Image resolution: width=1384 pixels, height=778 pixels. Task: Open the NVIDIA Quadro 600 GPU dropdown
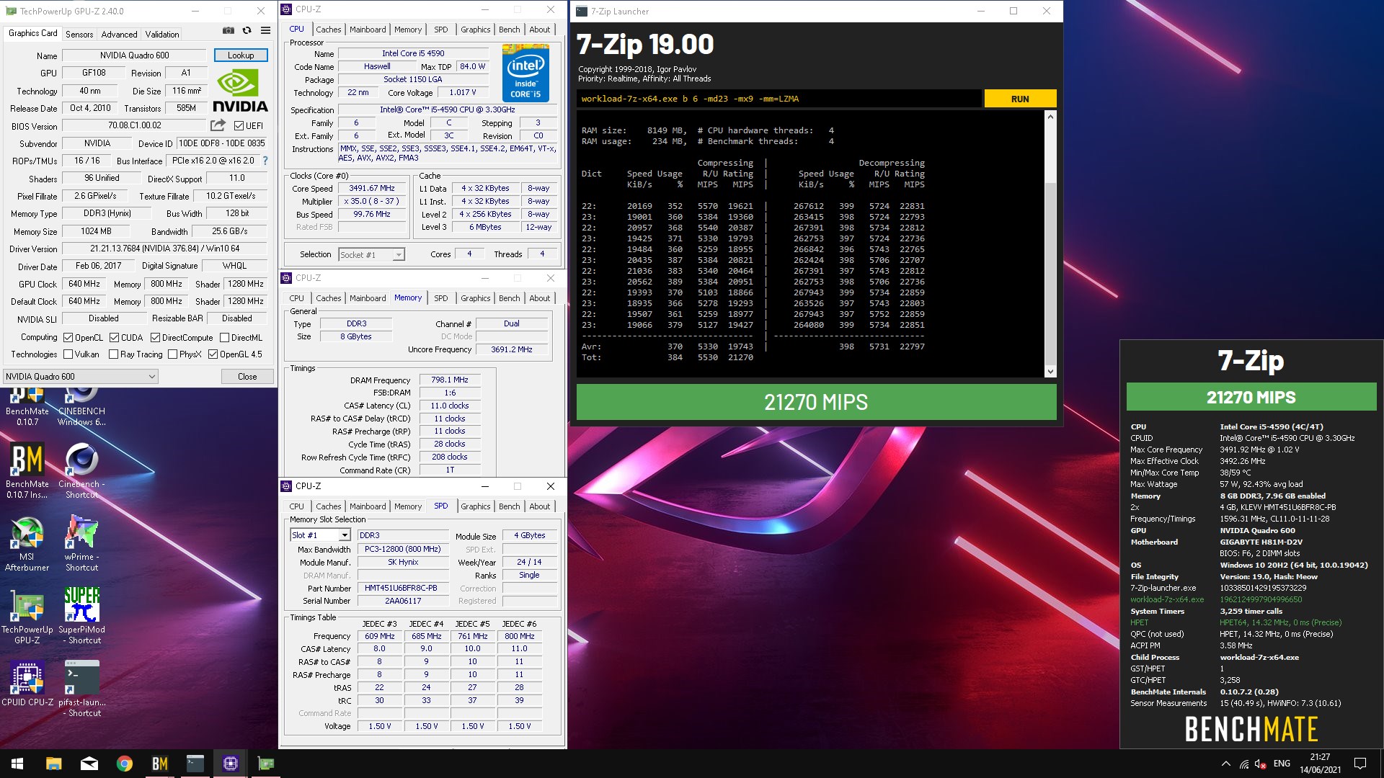click(81, 376)
